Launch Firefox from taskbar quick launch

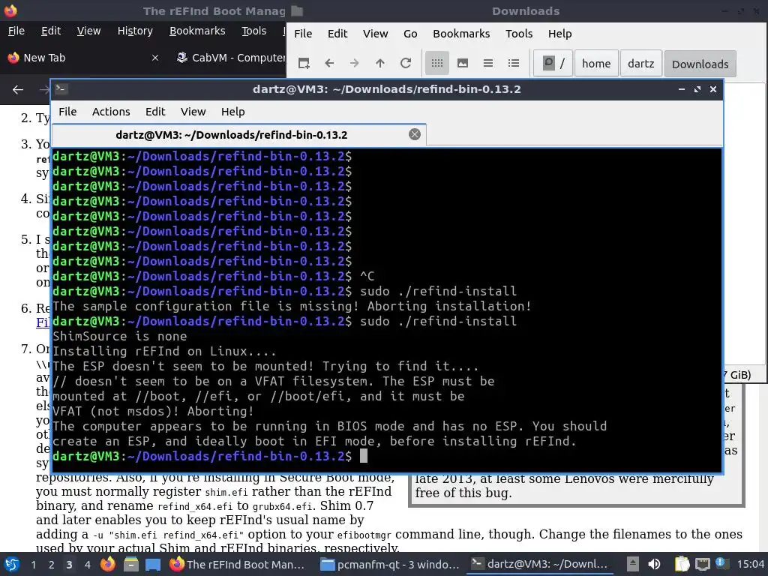(x=108, y=564)
